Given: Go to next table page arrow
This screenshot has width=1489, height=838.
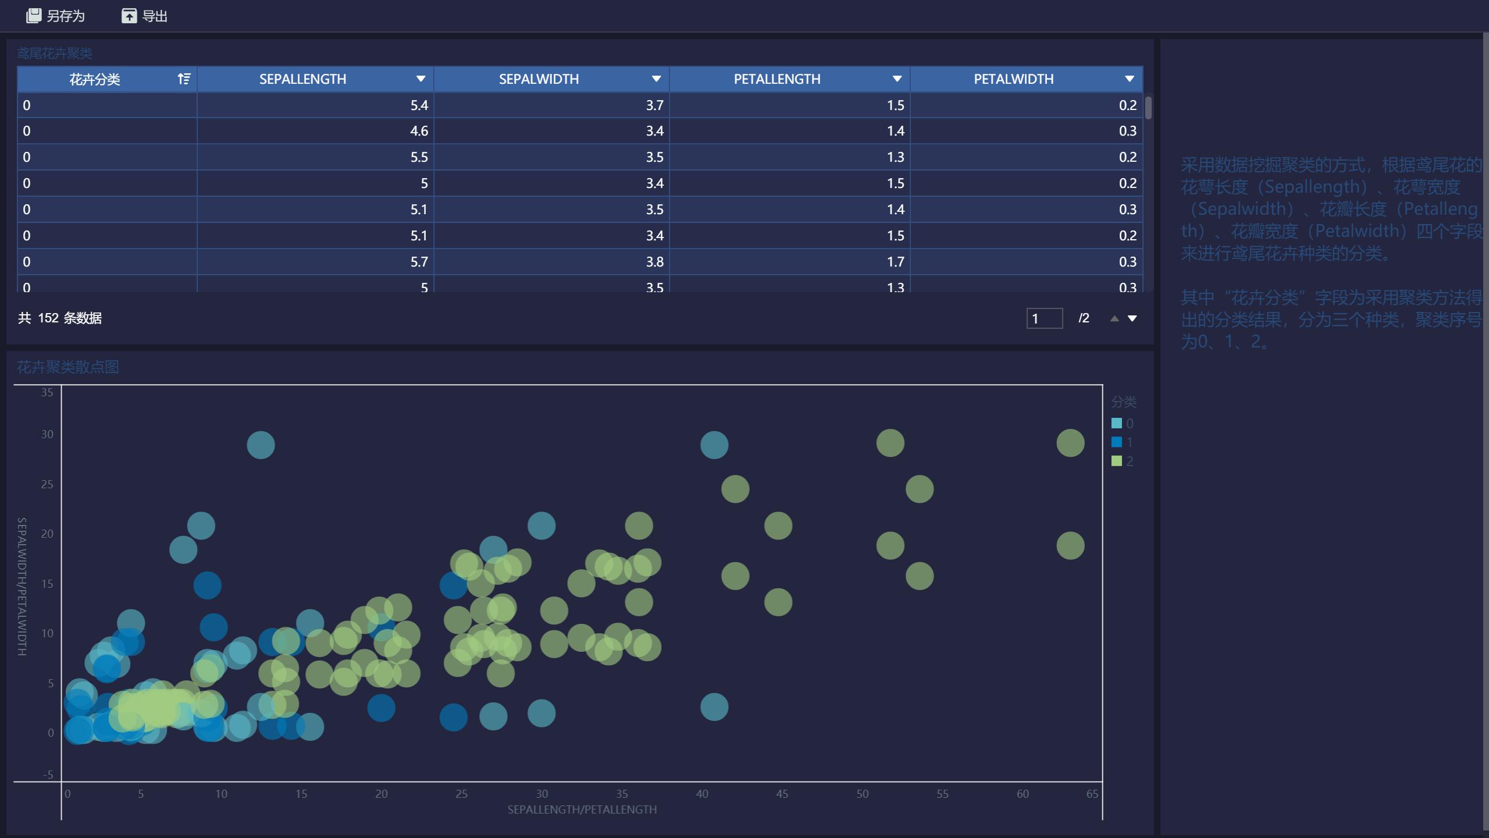Looking at the screenshot, I should click(1132, 318).
